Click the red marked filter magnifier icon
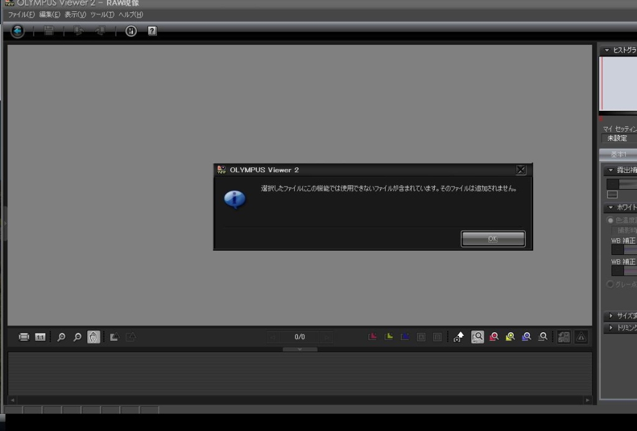Viewport: 637px width, 431px height. 494,336
